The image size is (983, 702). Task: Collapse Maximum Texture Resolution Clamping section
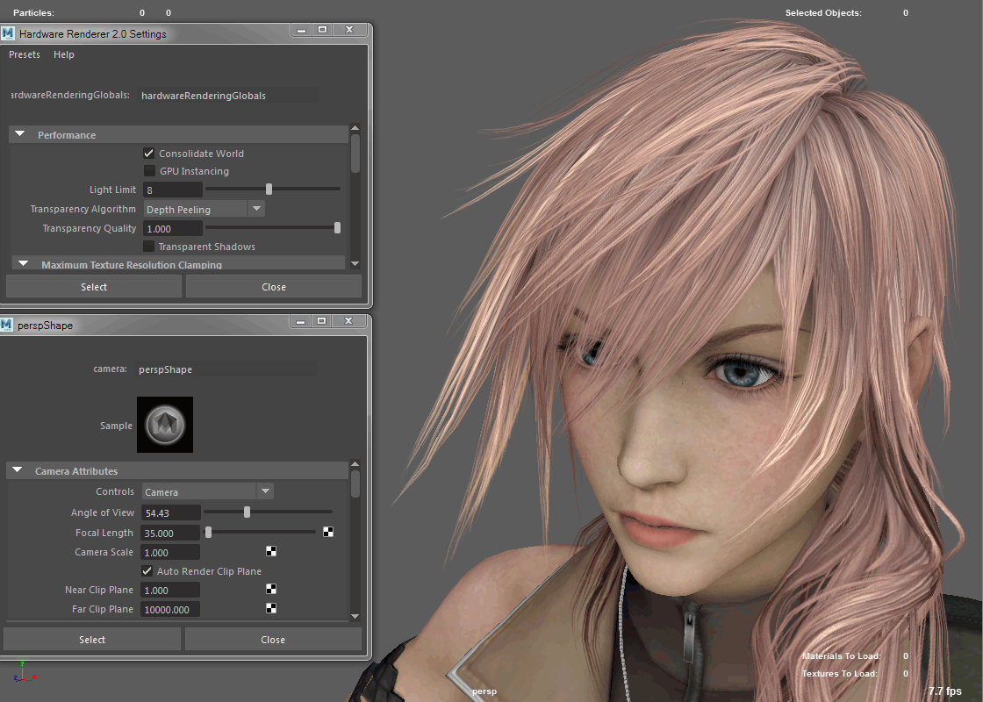23,264
